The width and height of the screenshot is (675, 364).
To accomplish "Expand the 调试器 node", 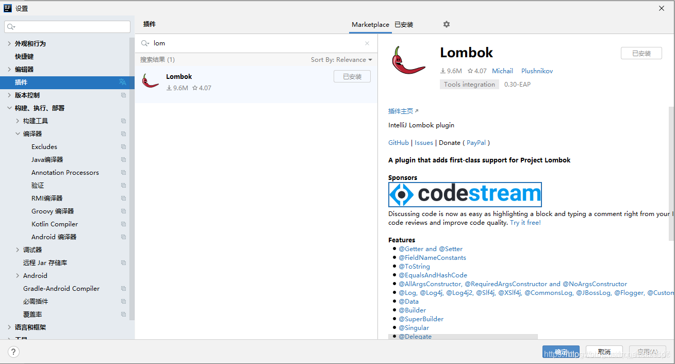I will pos(18,250).
